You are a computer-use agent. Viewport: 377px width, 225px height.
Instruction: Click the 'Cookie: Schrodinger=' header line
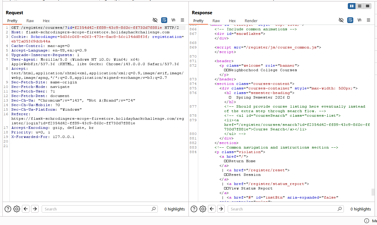point(98,39)
